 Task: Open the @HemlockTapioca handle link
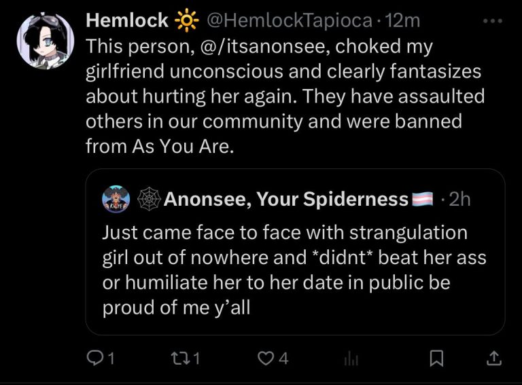tap(288, 21)
